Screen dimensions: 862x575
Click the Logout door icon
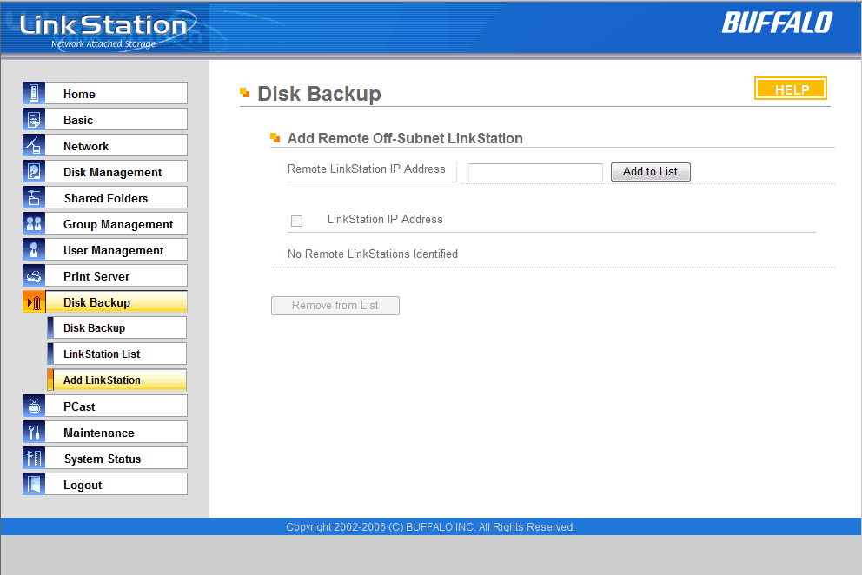34,485
